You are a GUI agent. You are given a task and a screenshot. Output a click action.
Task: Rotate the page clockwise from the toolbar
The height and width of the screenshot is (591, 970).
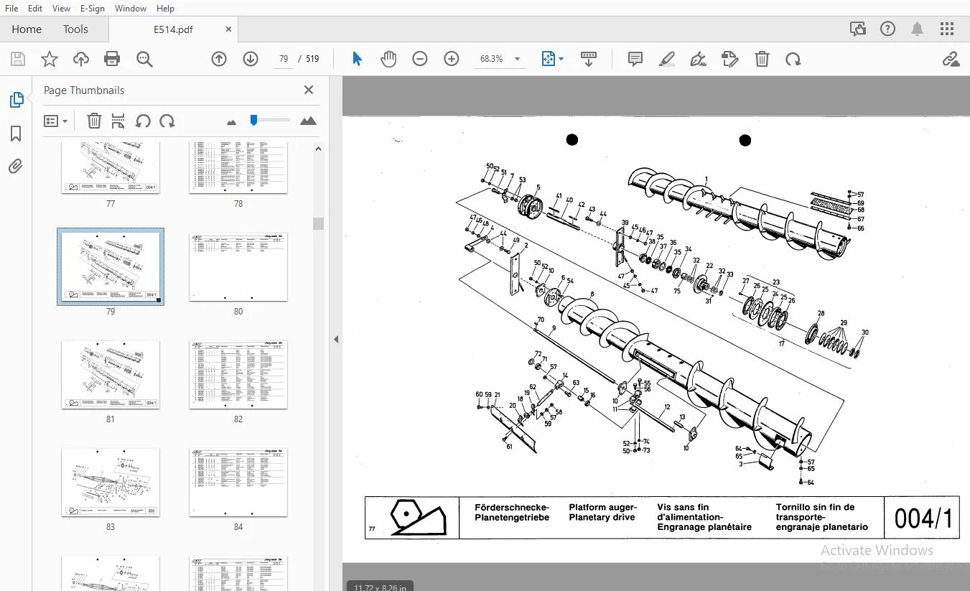tap(793, 59)
